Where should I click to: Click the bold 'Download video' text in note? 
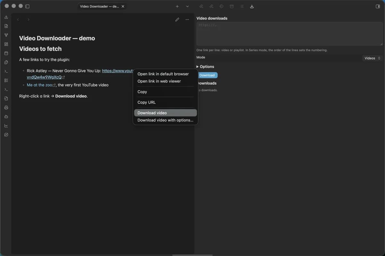pos(71,96)
